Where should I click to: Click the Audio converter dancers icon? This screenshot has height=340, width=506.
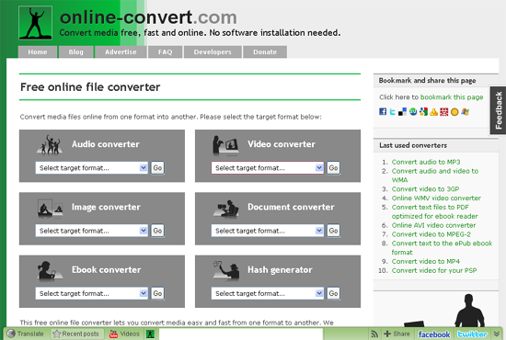[50, 144]
